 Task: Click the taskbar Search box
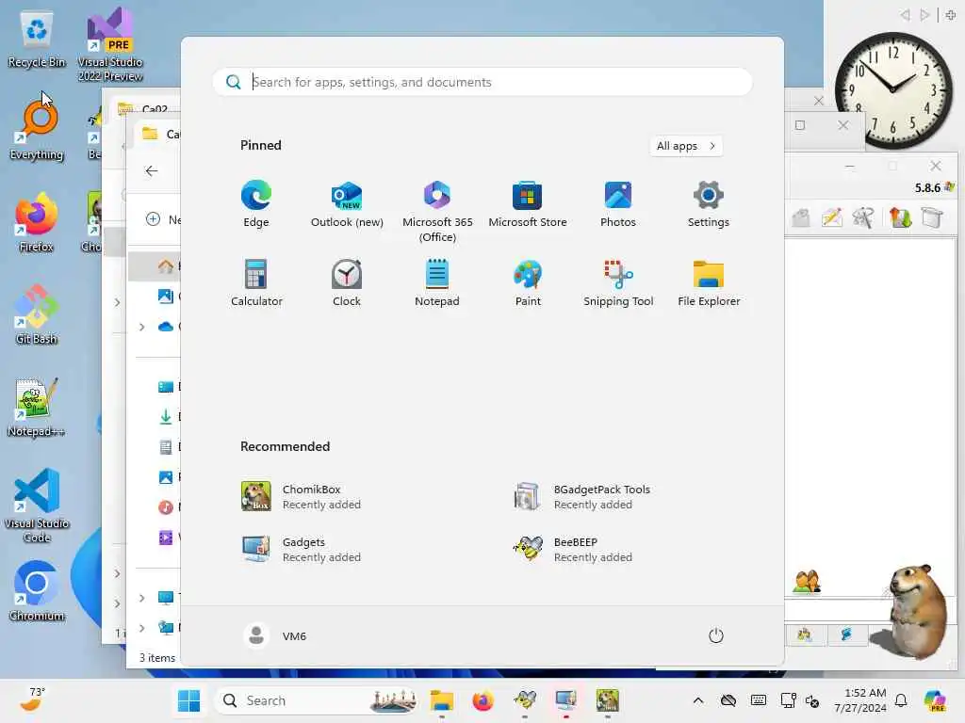point(317,700)
